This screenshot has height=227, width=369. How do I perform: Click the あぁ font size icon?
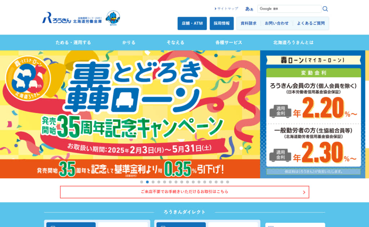(x=249, y=9)
